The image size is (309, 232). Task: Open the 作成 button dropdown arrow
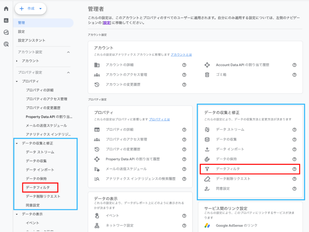pos(40,9)
